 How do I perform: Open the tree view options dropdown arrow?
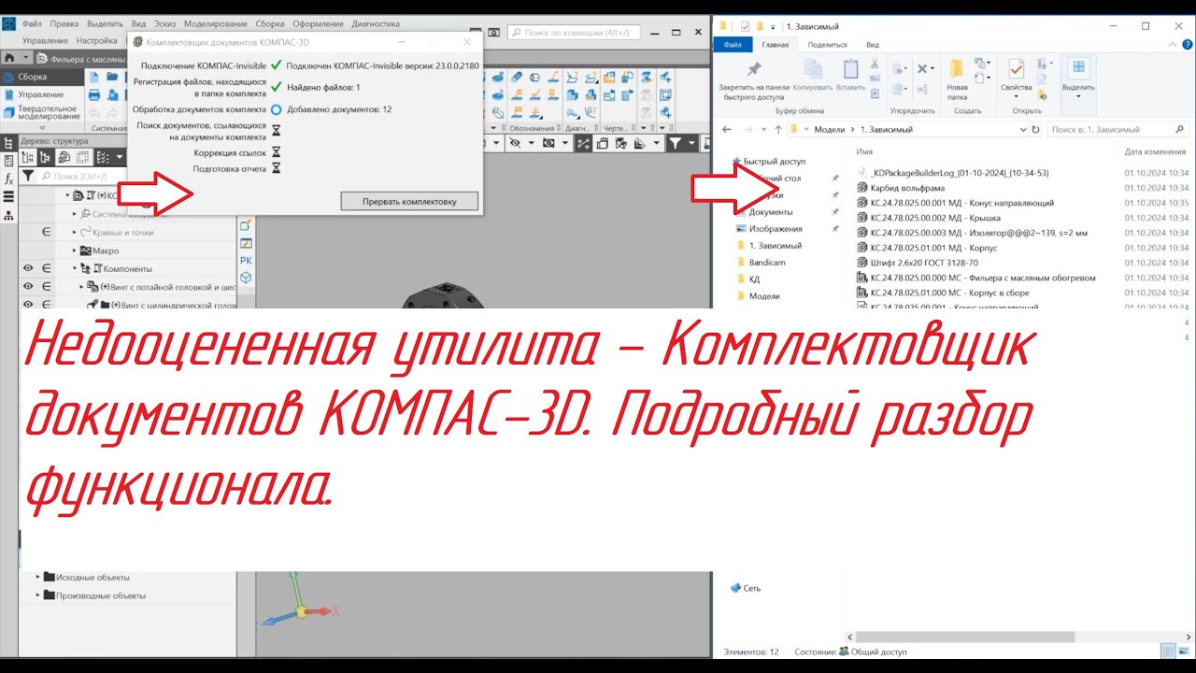click(119, 158)
